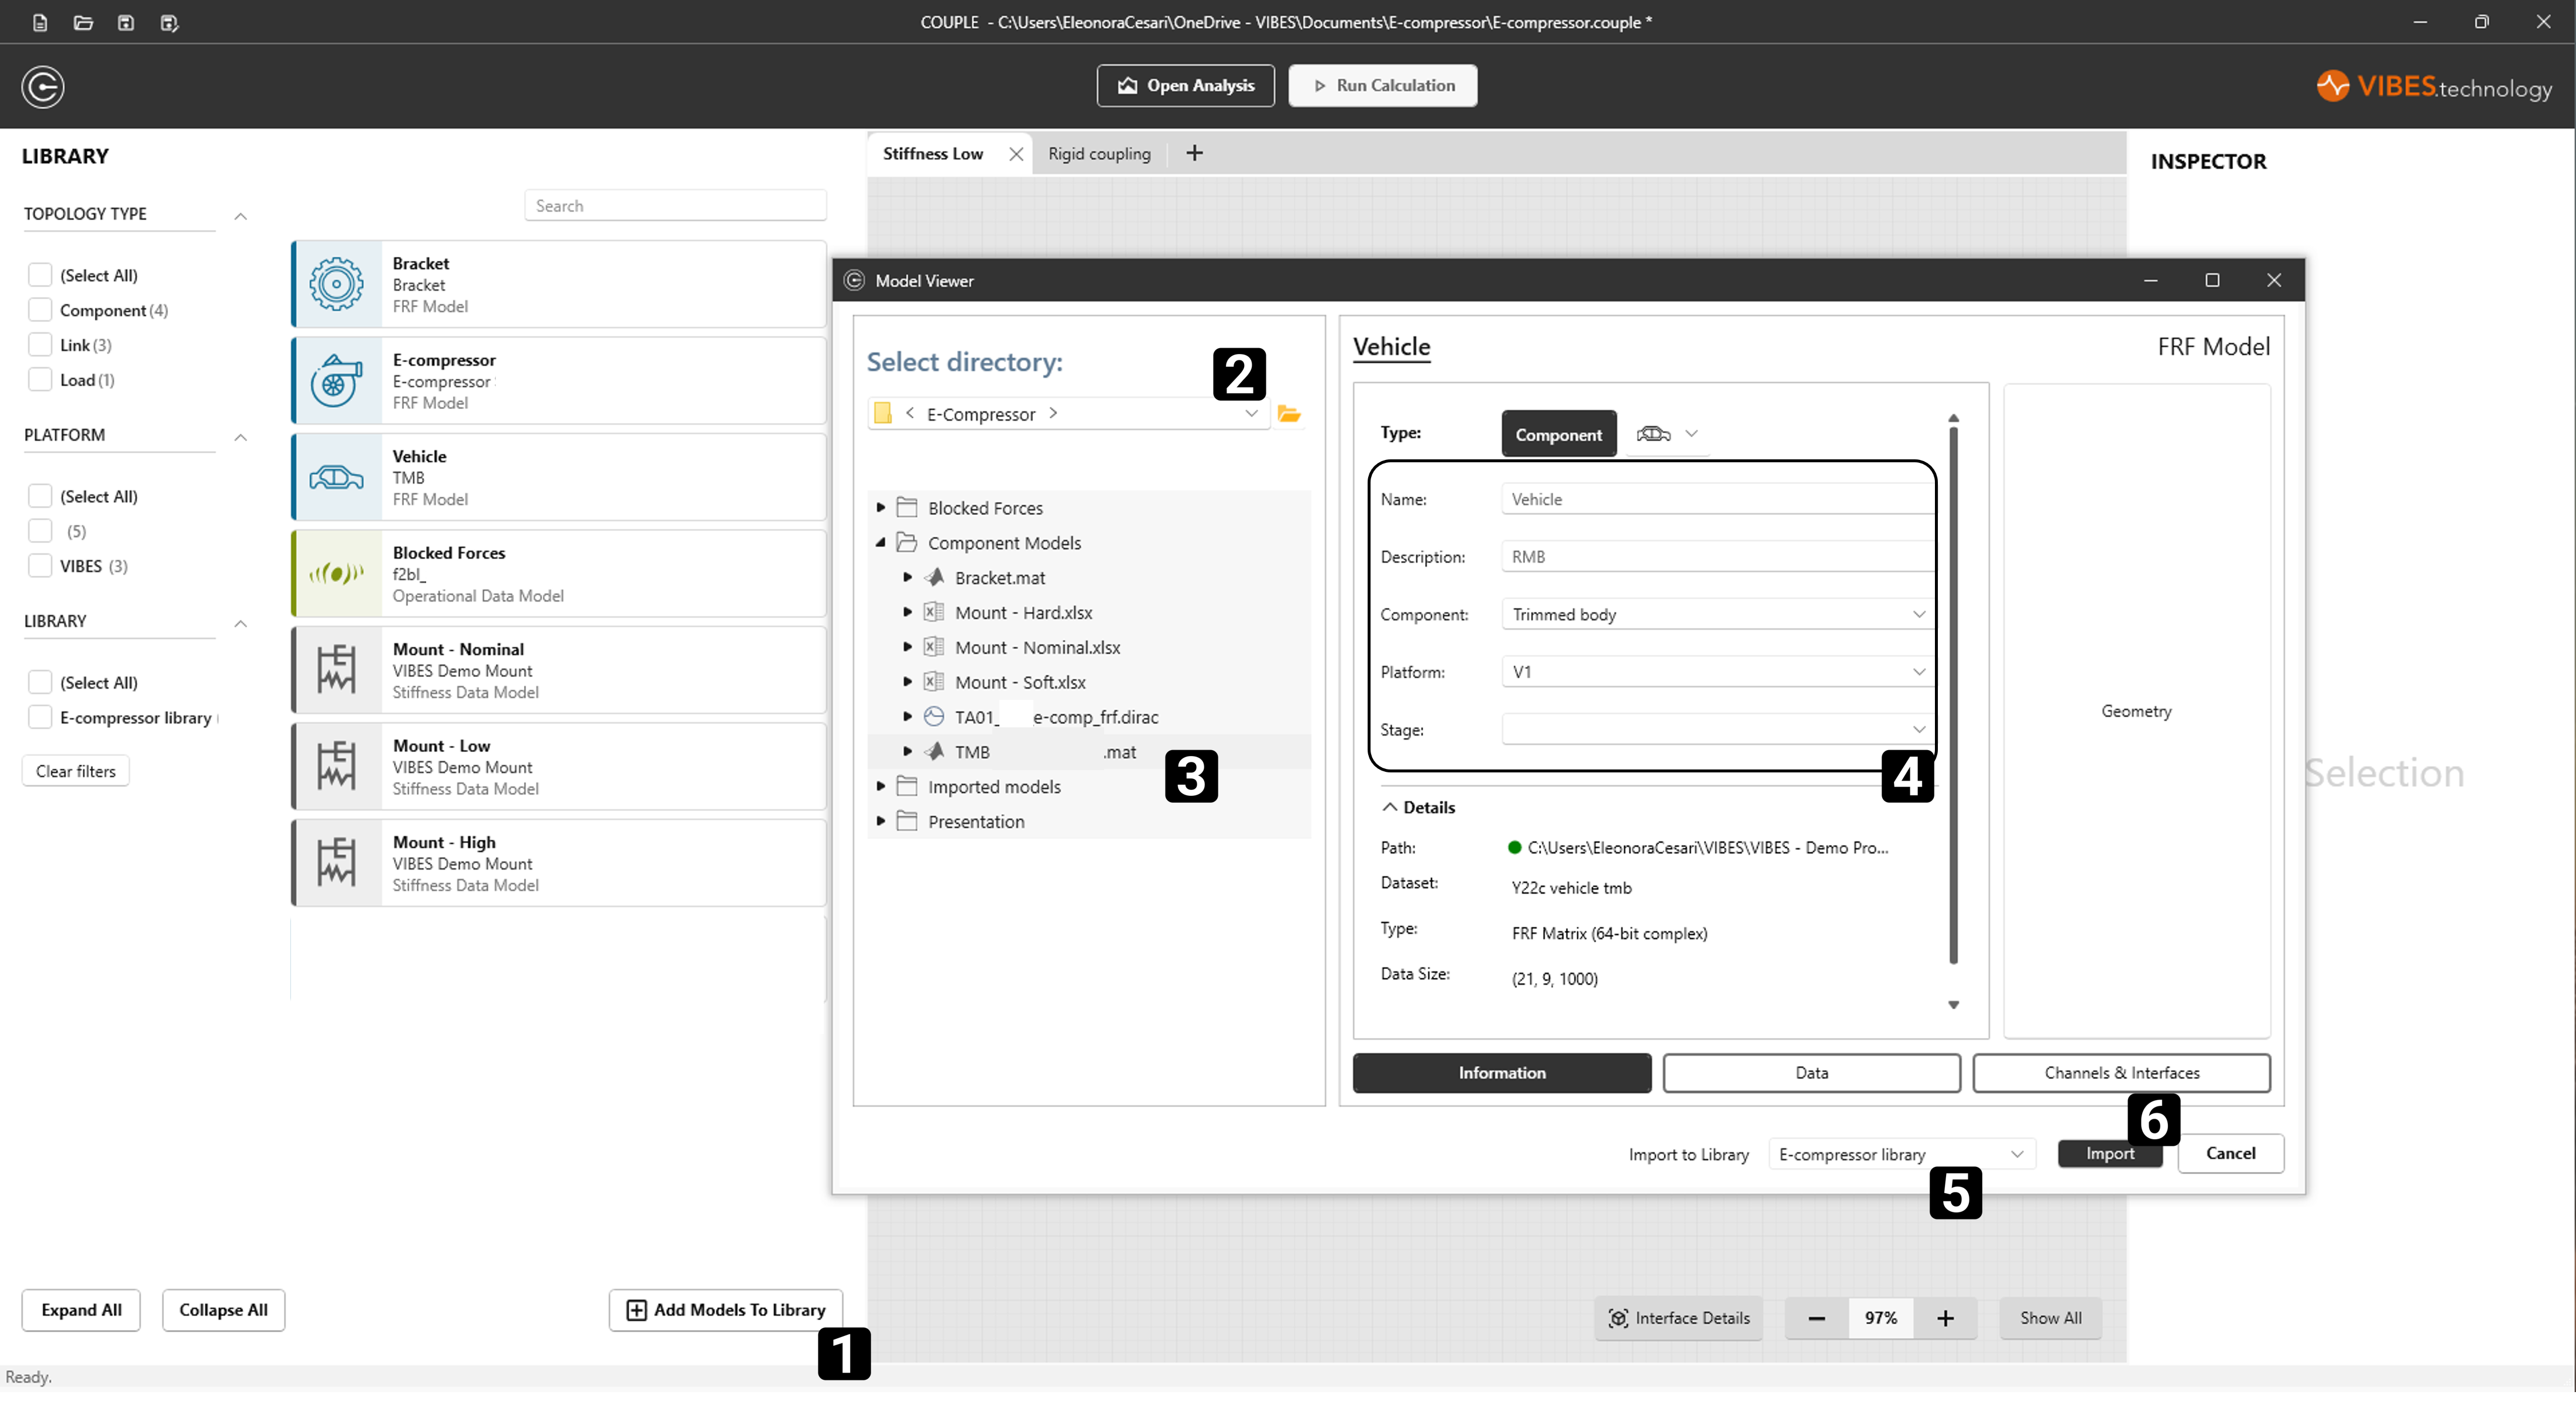Collapse the Topology Type filter section
Screen dimensions: 2576x1419
click(241, 216)
